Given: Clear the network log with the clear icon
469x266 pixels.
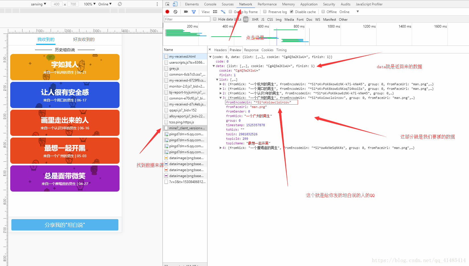Looking at the screenshot, I should point(175,12).
